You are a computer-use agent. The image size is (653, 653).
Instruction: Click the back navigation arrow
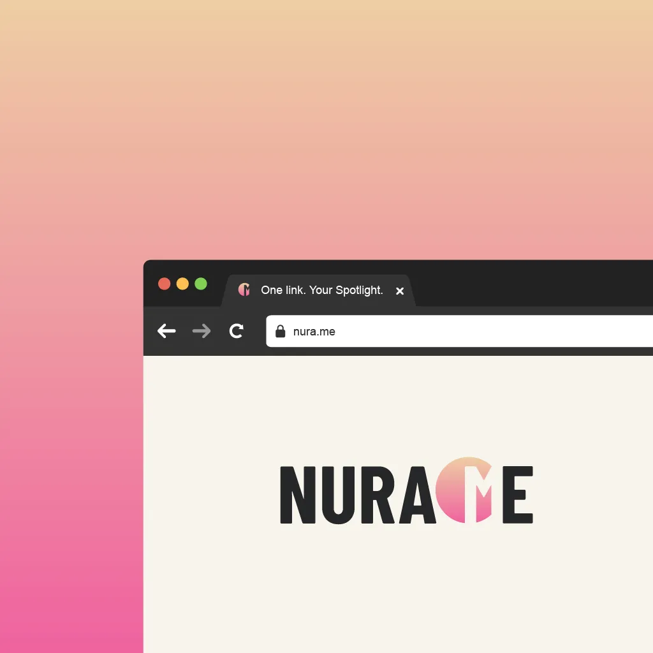coord(166,331)
